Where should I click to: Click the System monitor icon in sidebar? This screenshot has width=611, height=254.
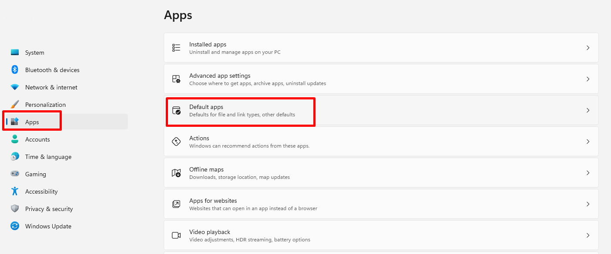point(15,53)
